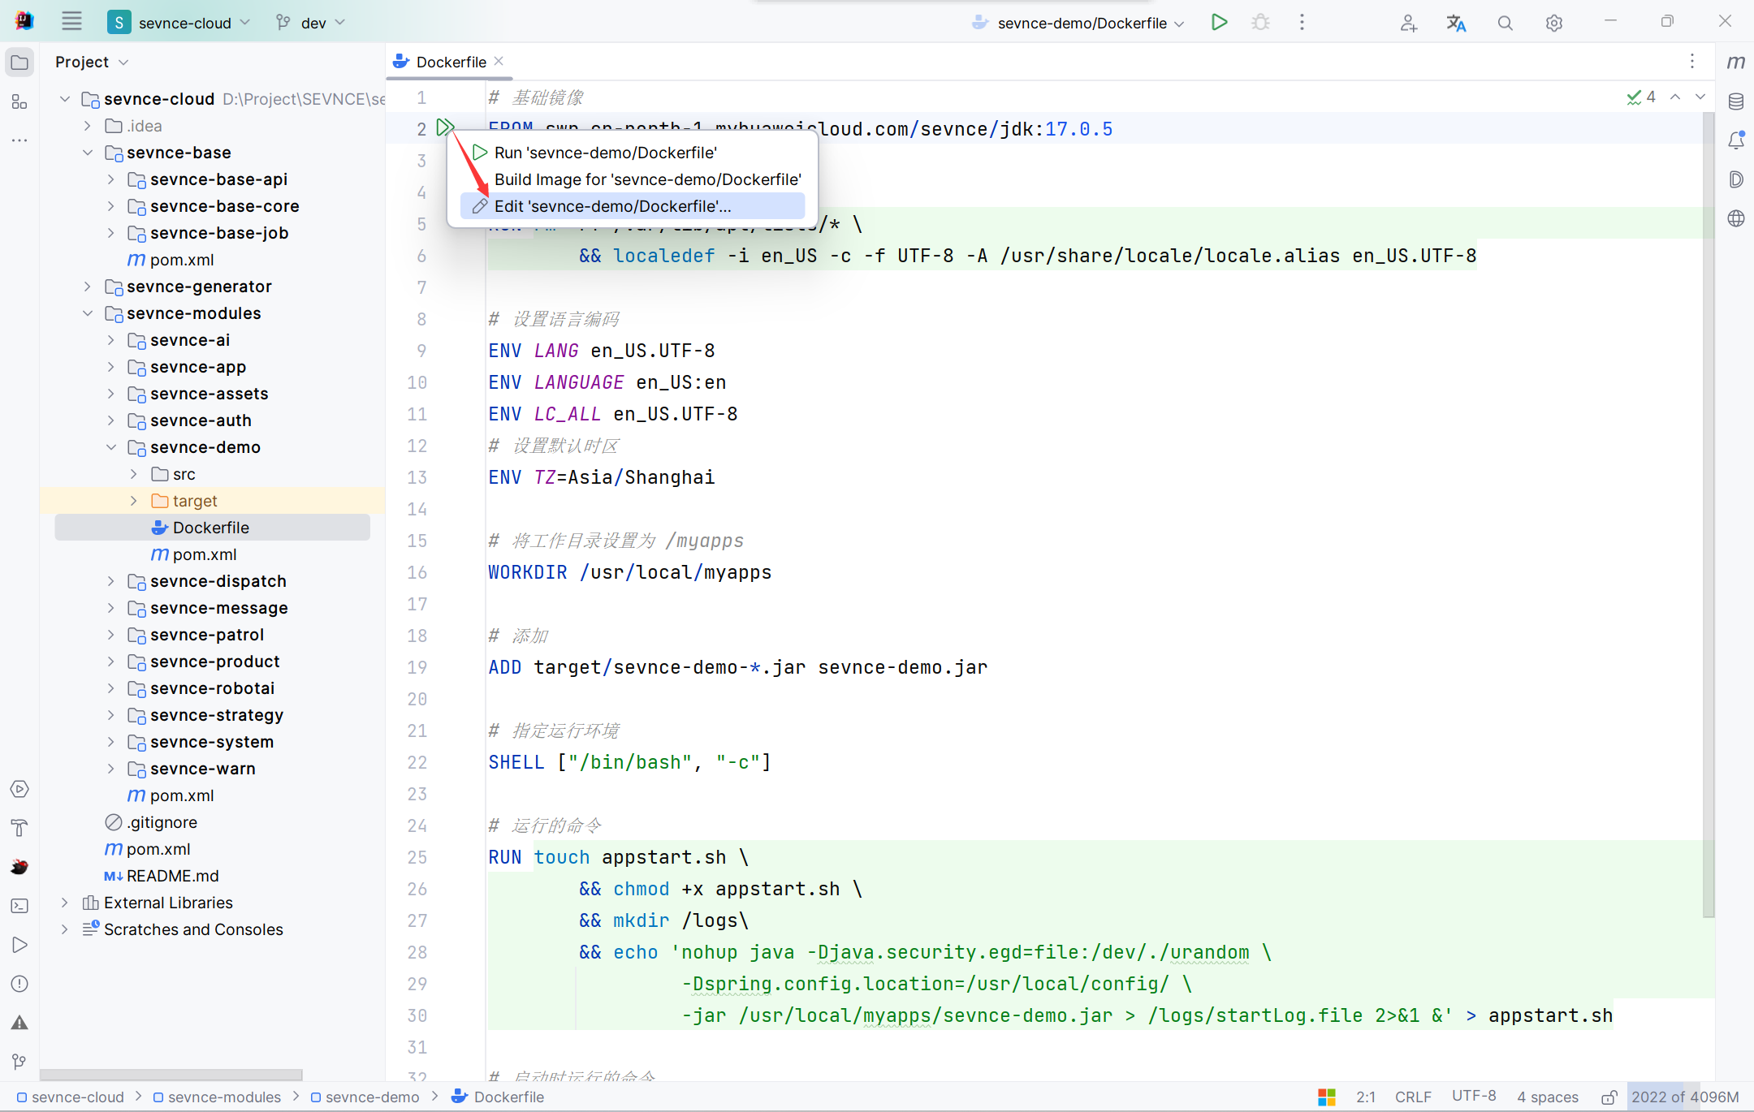
Task: Click the read-only lock icon in status bar
Action: tap(1608, 1097)
